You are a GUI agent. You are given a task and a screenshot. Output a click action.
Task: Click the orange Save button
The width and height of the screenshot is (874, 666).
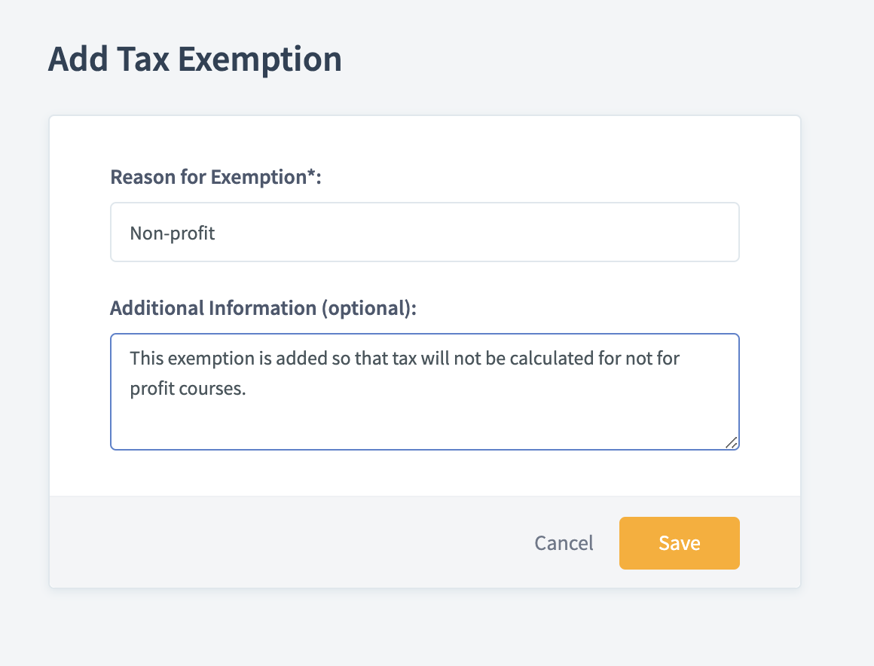tap(679, 542)
